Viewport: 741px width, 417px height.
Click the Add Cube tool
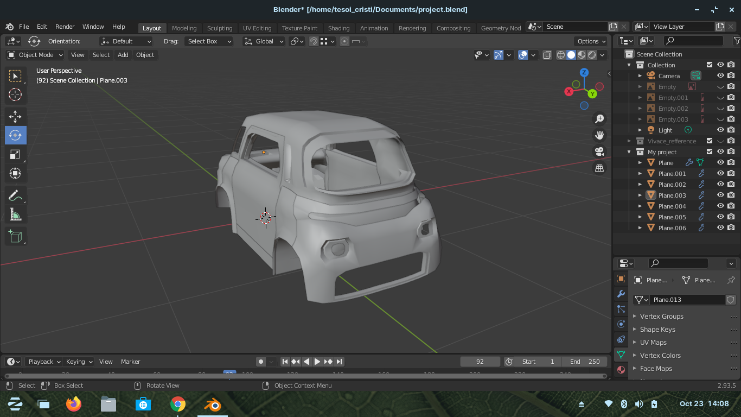[x=15, y=236]
